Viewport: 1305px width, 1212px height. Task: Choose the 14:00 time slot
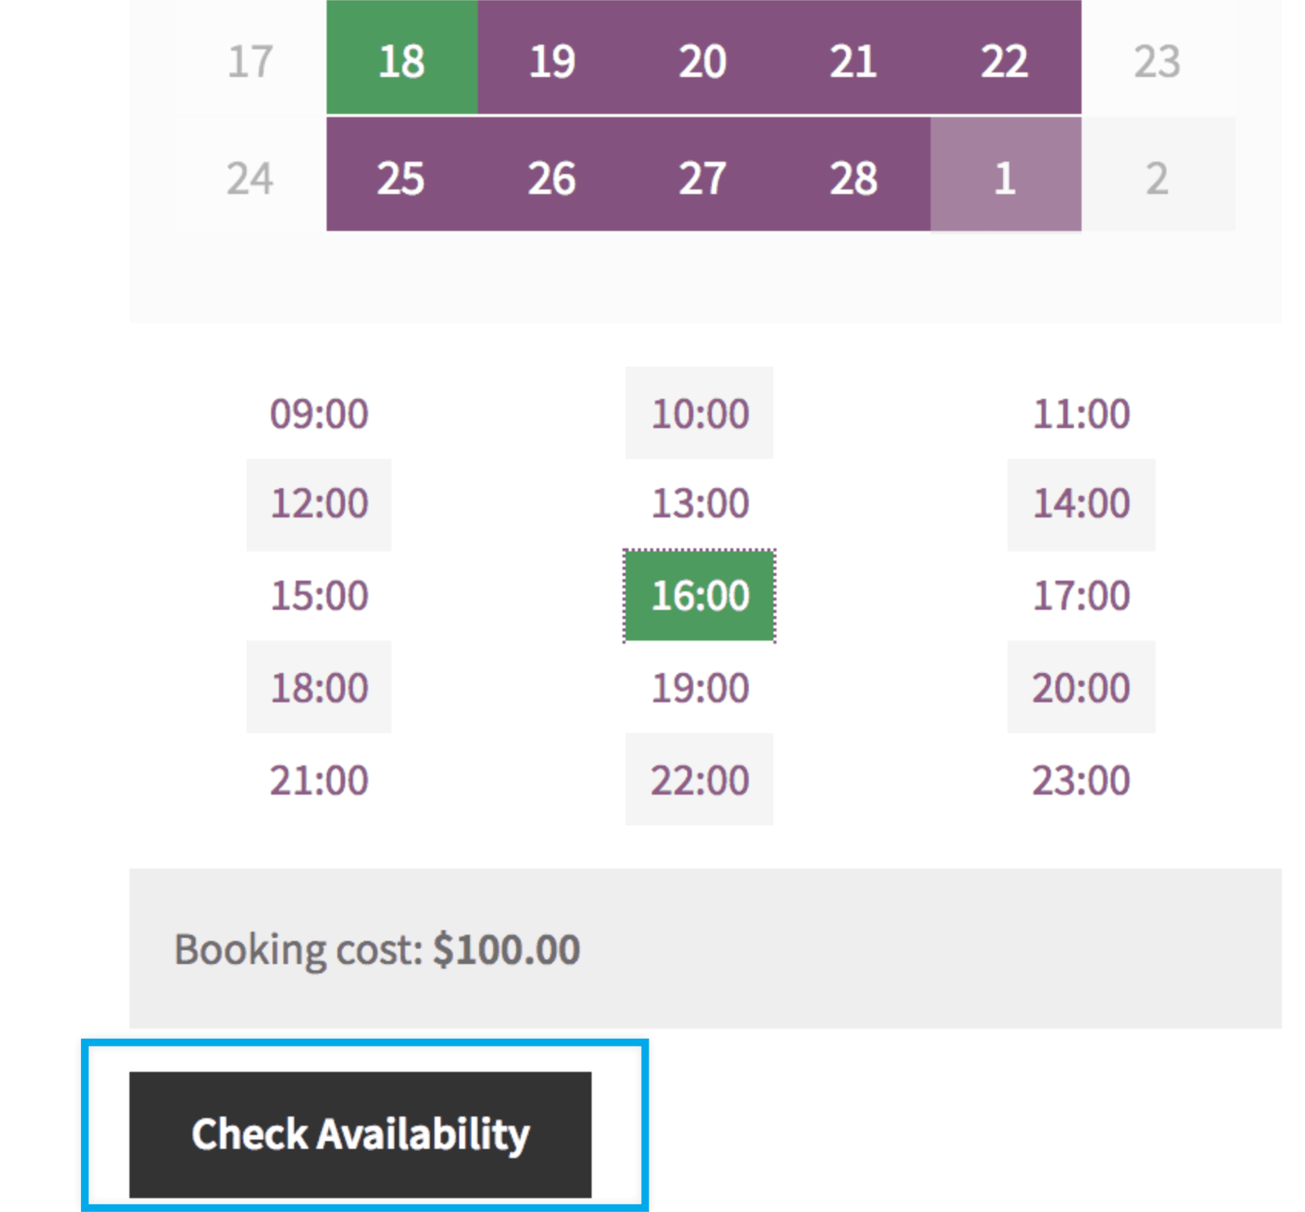[1079, 504]
